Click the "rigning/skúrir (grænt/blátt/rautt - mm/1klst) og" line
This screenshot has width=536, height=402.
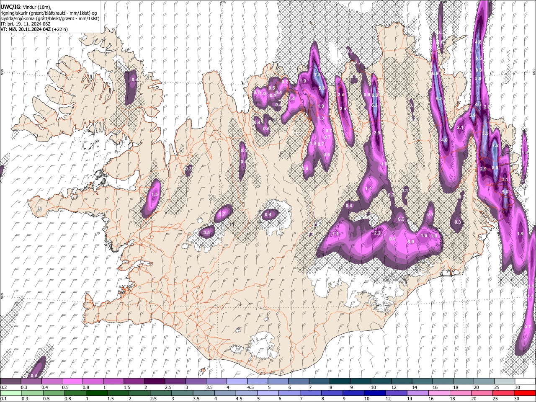[49, 13]
